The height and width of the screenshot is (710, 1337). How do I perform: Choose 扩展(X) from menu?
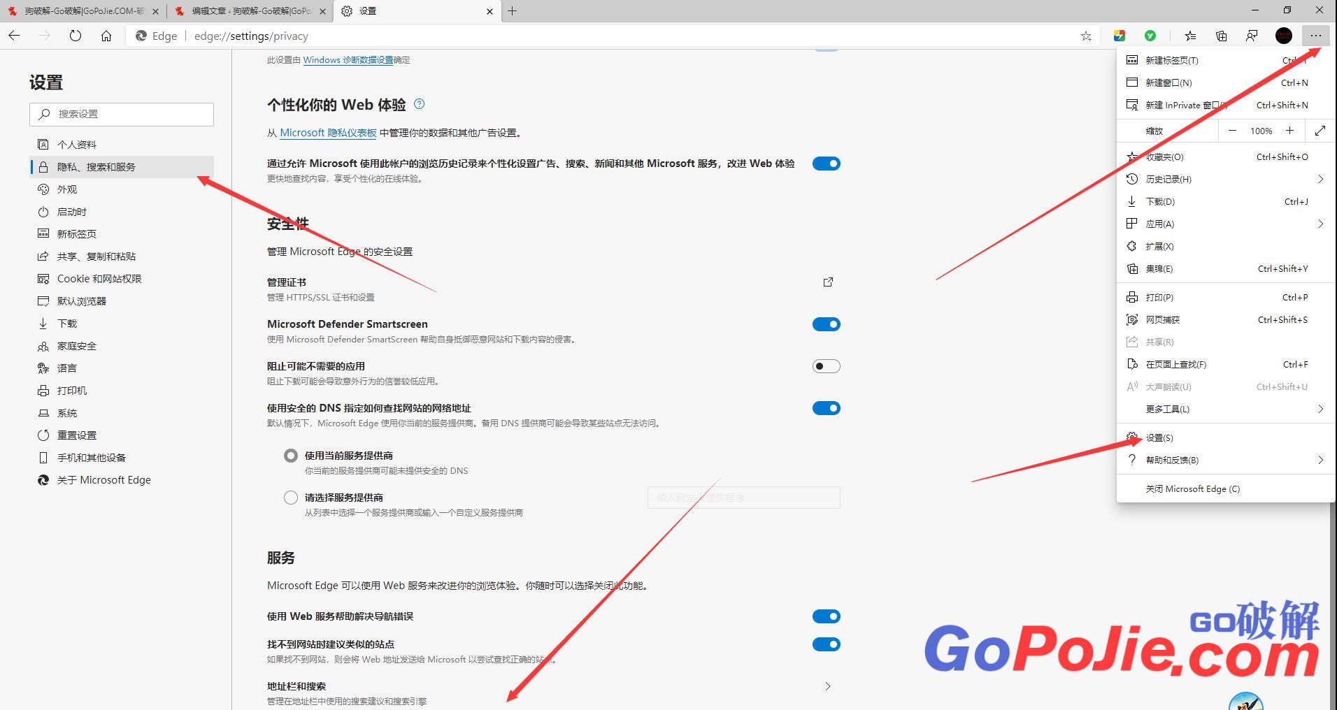(1226, 247)
